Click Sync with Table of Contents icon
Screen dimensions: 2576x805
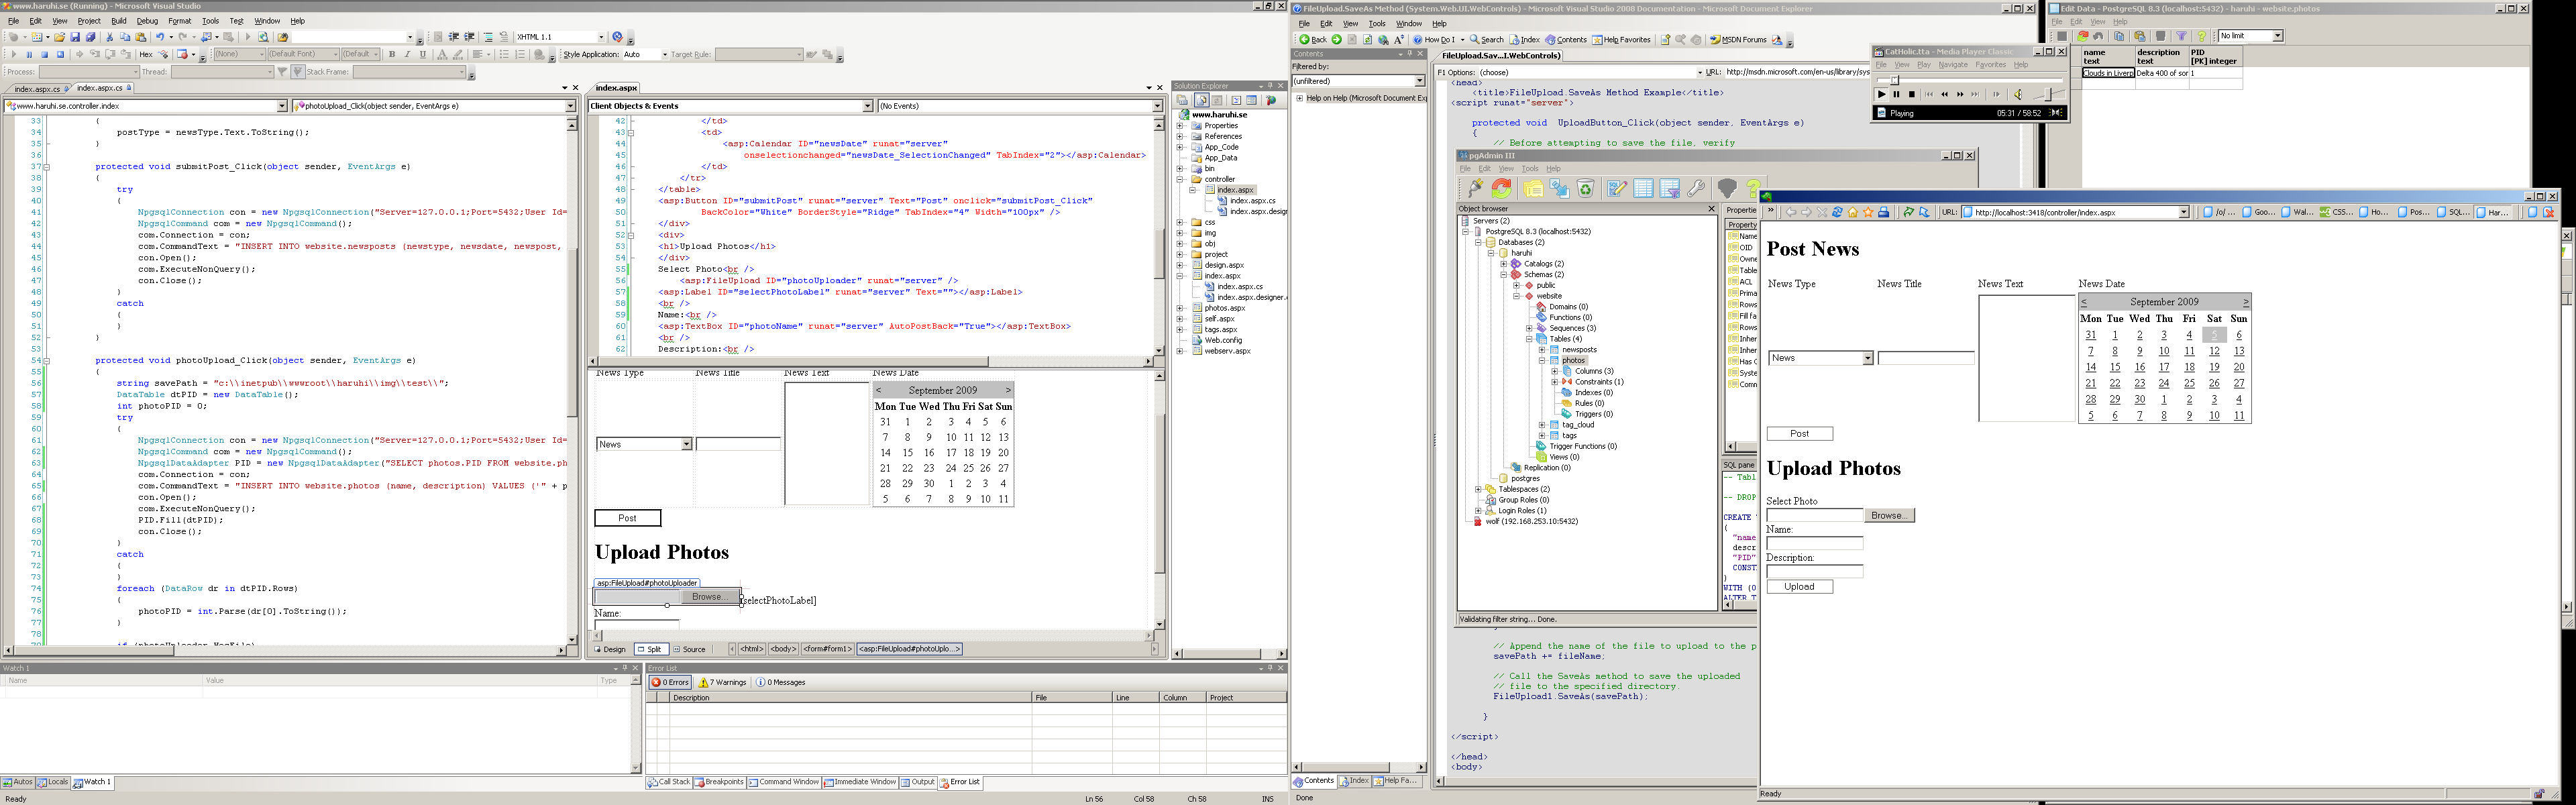(x=1696, y=40)
